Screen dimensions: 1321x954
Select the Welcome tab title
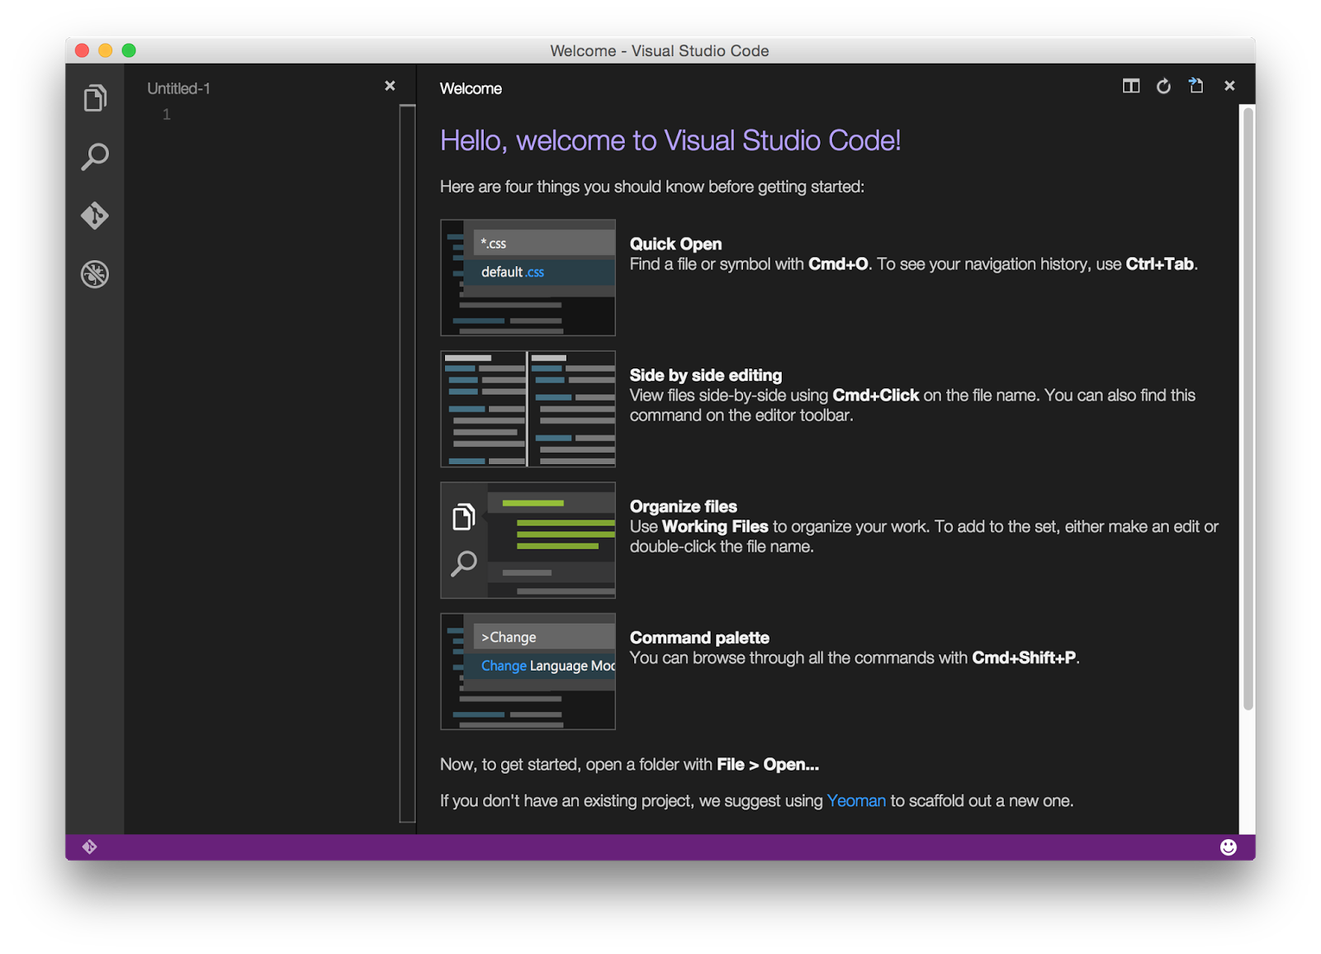pyautogui.click(x=471, y=88)
